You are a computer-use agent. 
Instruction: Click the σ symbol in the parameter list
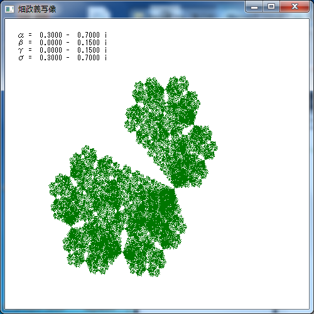tap(21, 58)
